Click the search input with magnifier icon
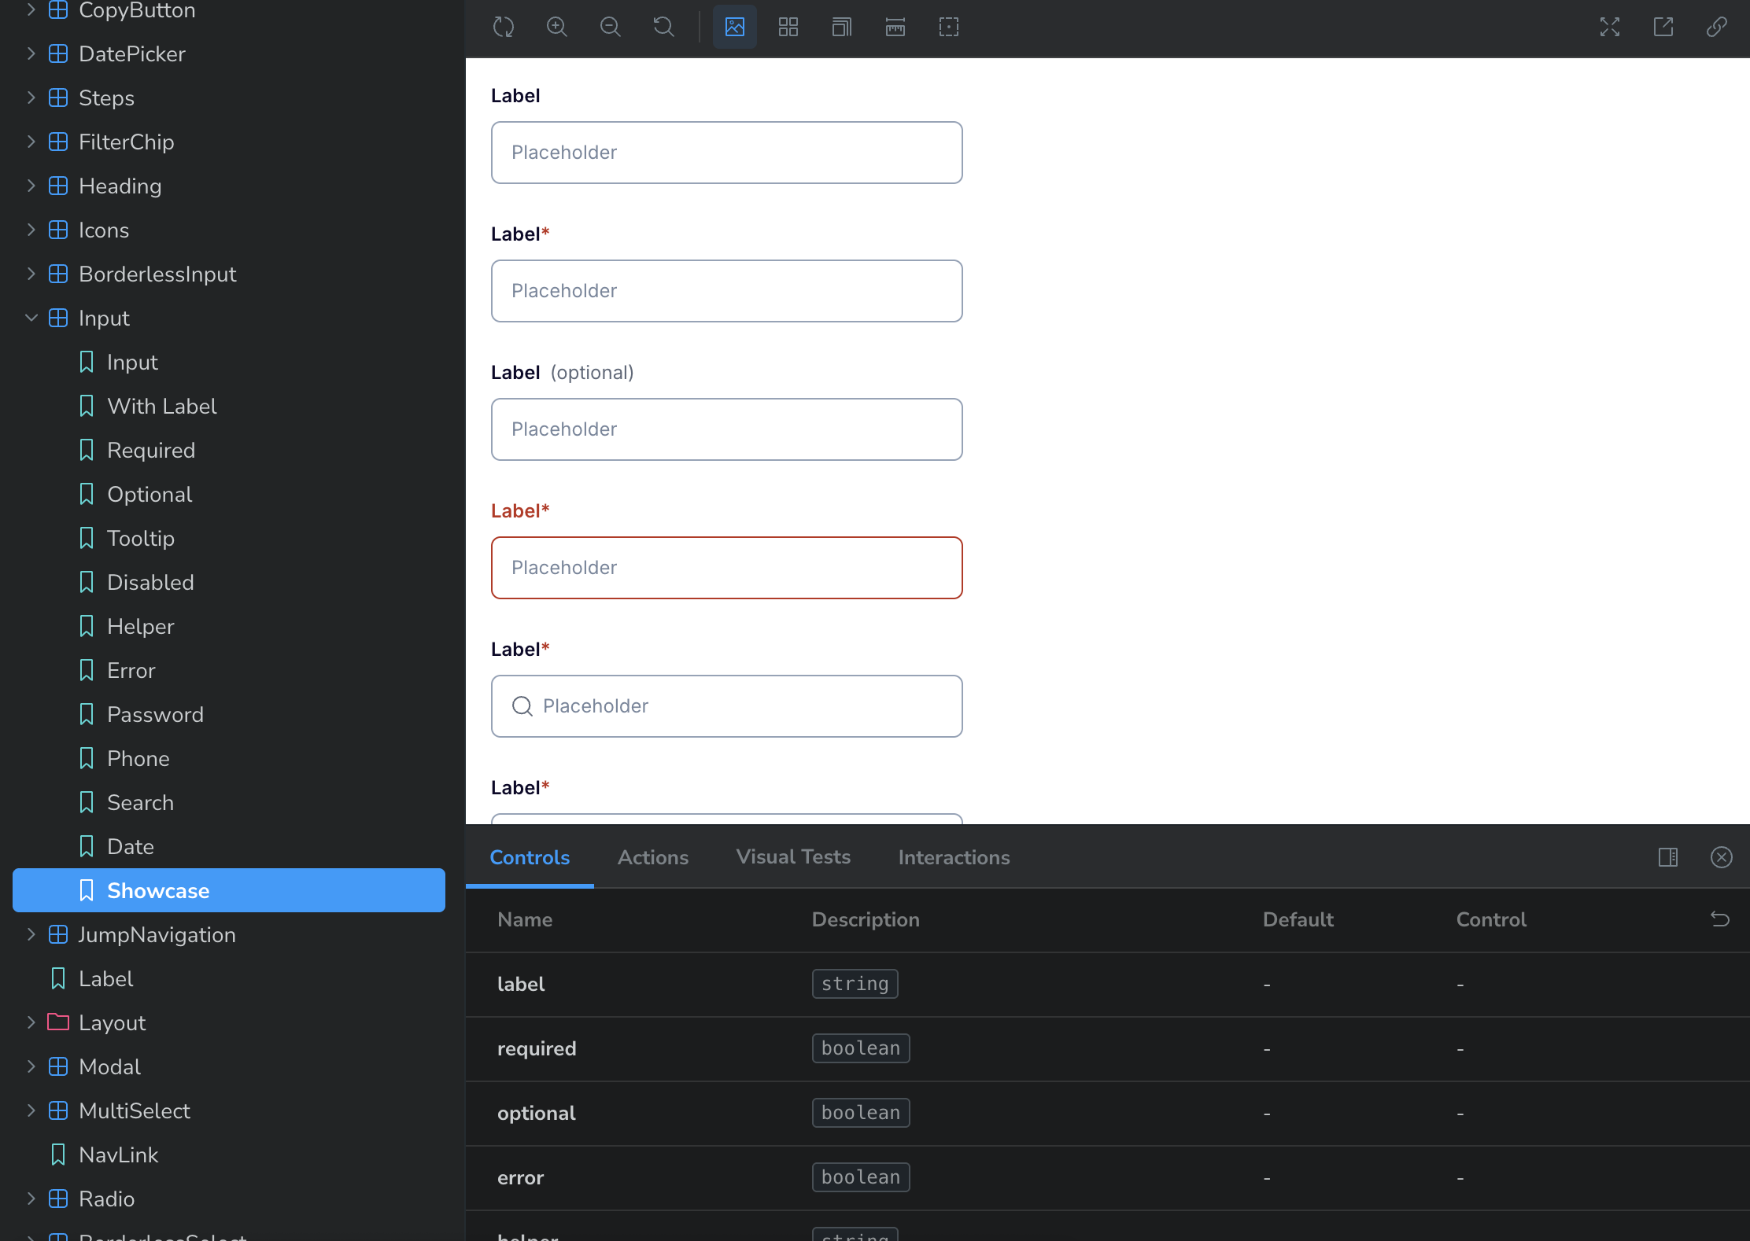 727,706
